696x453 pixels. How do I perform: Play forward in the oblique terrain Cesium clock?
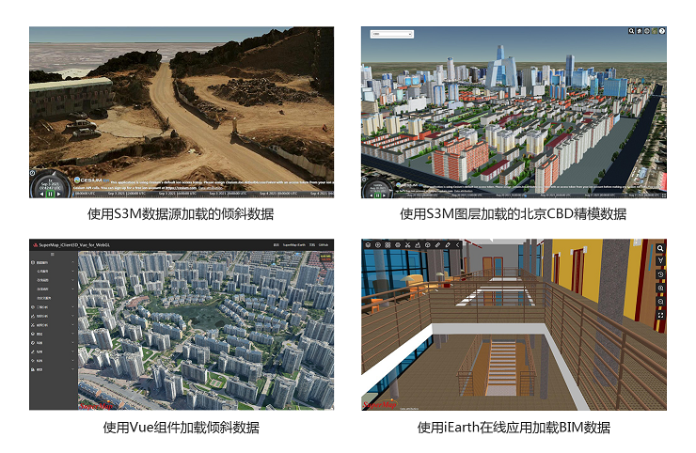[x=59, y=194]
